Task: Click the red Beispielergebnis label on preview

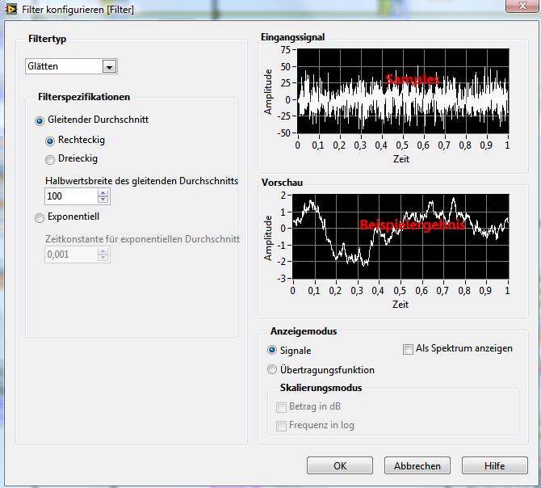Action: point(413,225)
